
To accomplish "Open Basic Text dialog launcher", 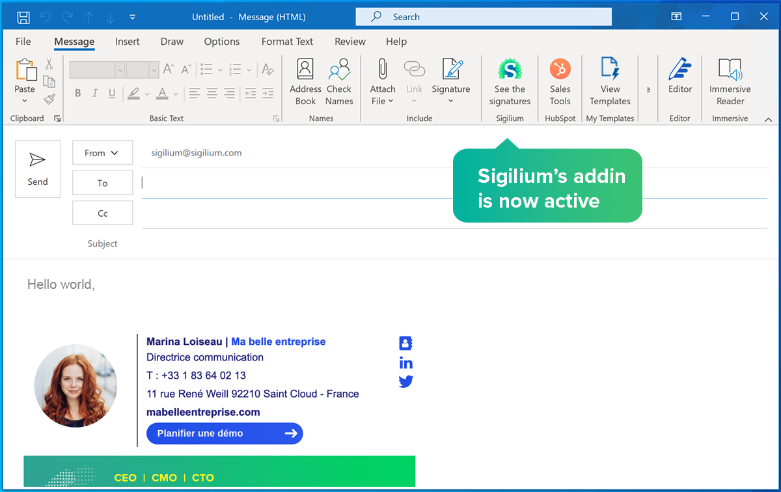I will tap(276, 118).
